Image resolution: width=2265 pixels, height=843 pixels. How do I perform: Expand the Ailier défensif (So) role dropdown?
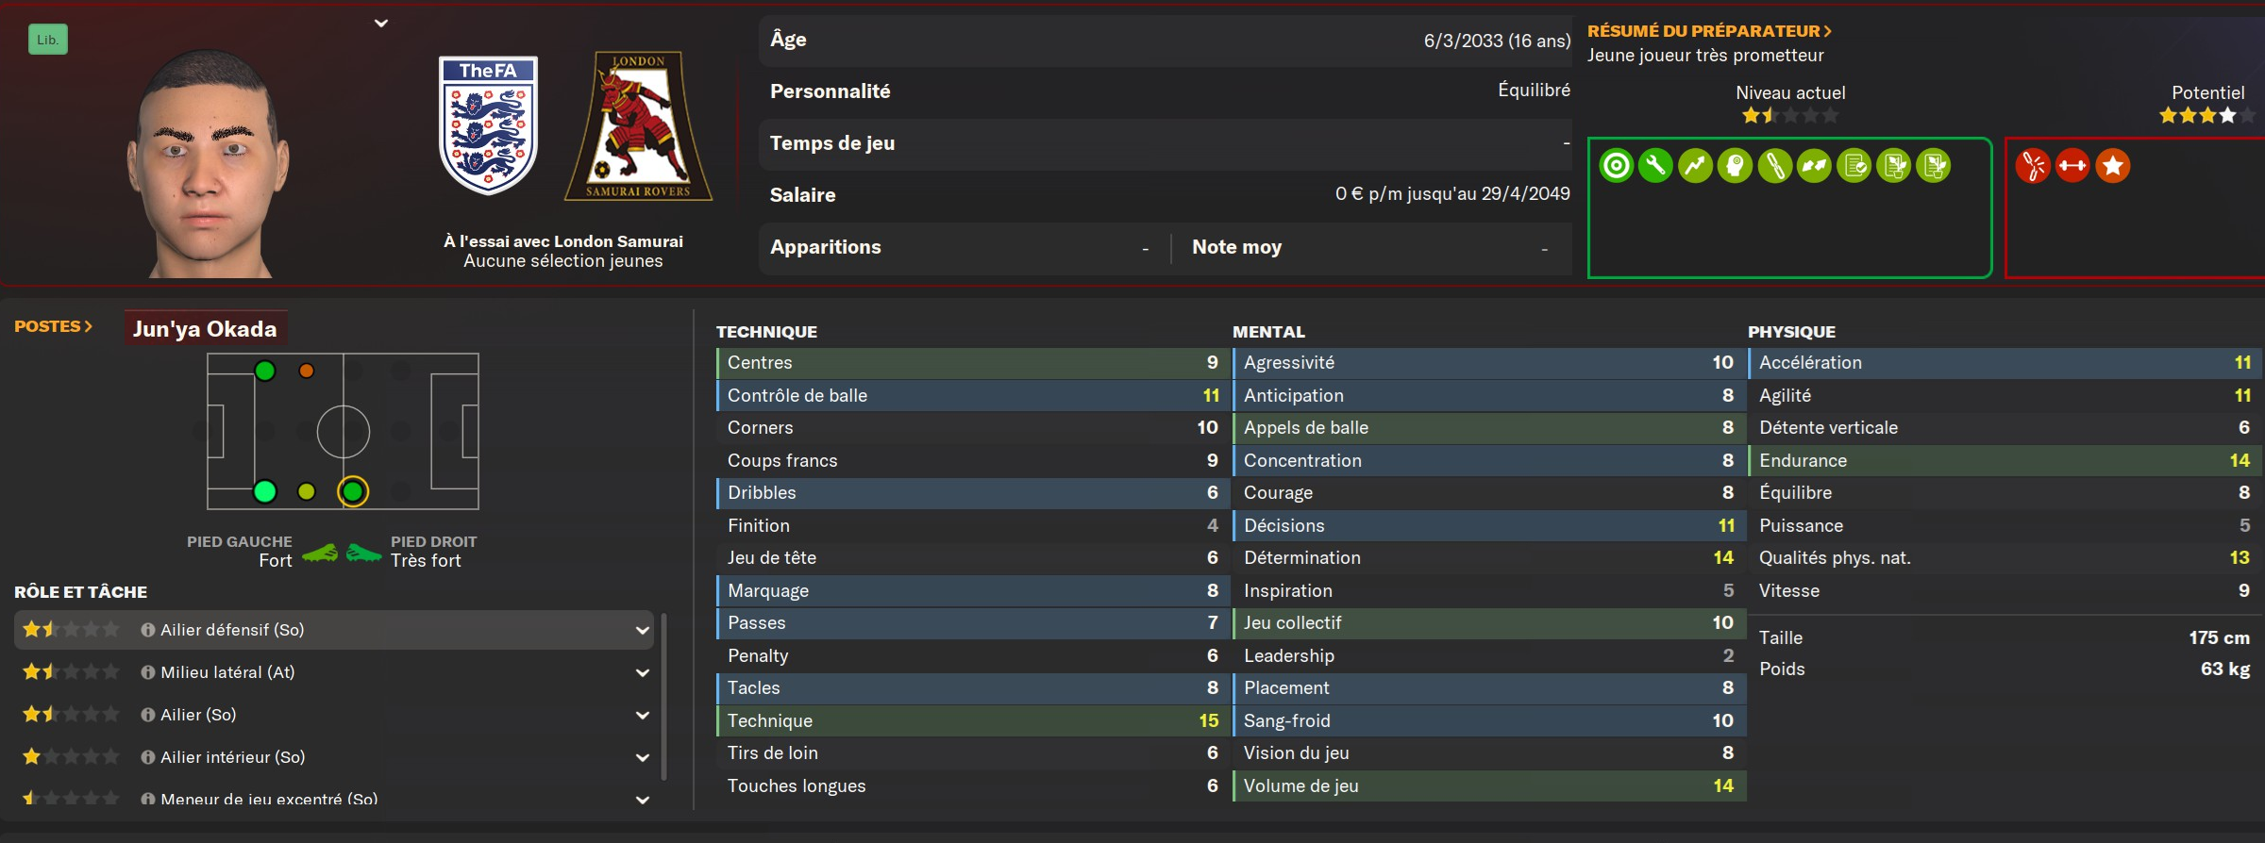643,630
